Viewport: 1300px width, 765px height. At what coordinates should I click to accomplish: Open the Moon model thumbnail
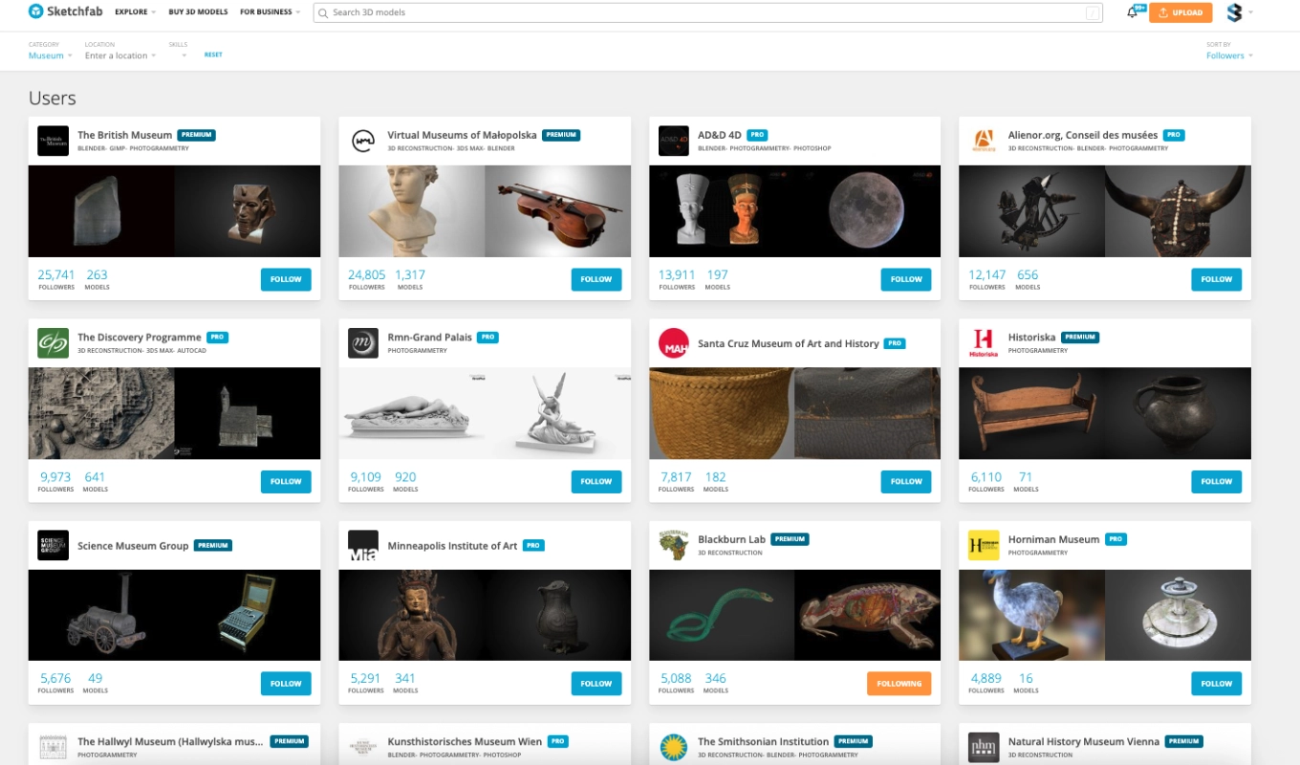(868, 211)
